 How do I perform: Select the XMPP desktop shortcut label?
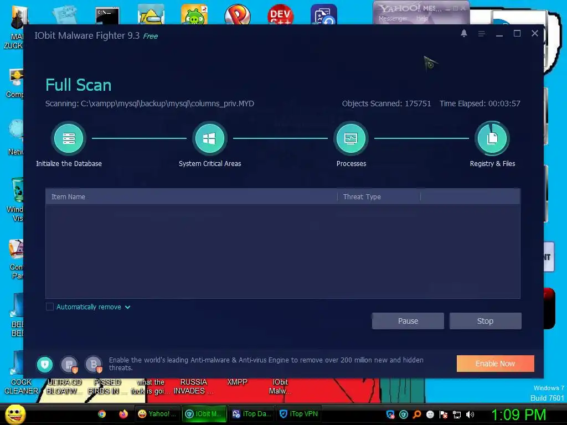[237, 382]
